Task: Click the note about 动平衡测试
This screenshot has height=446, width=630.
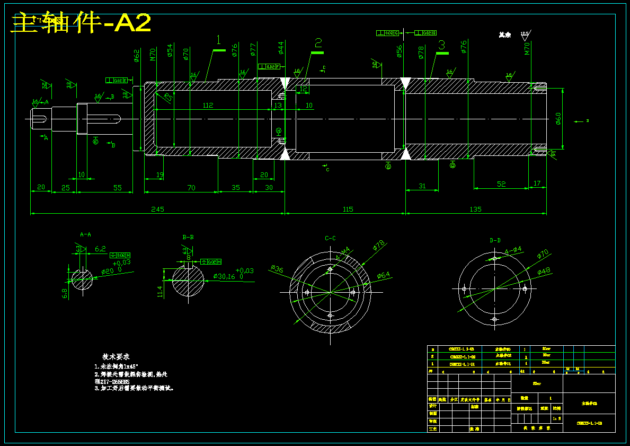Action: click(134, 388)
